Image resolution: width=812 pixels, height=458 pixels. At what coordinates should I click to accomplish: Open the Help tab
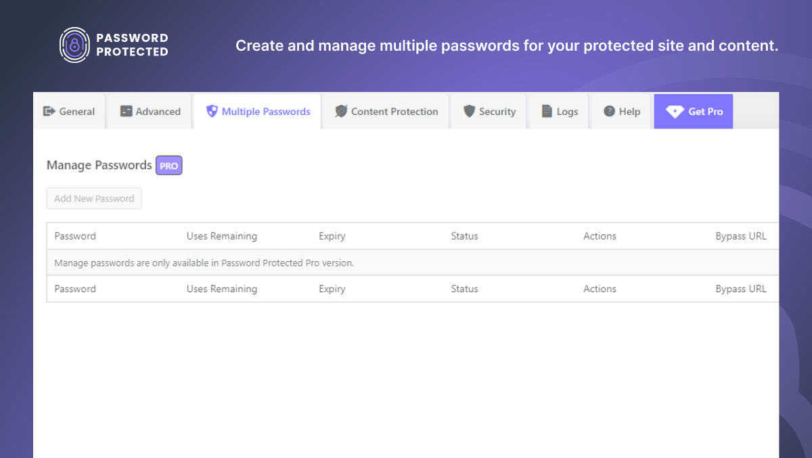click(x=621, y=112)
